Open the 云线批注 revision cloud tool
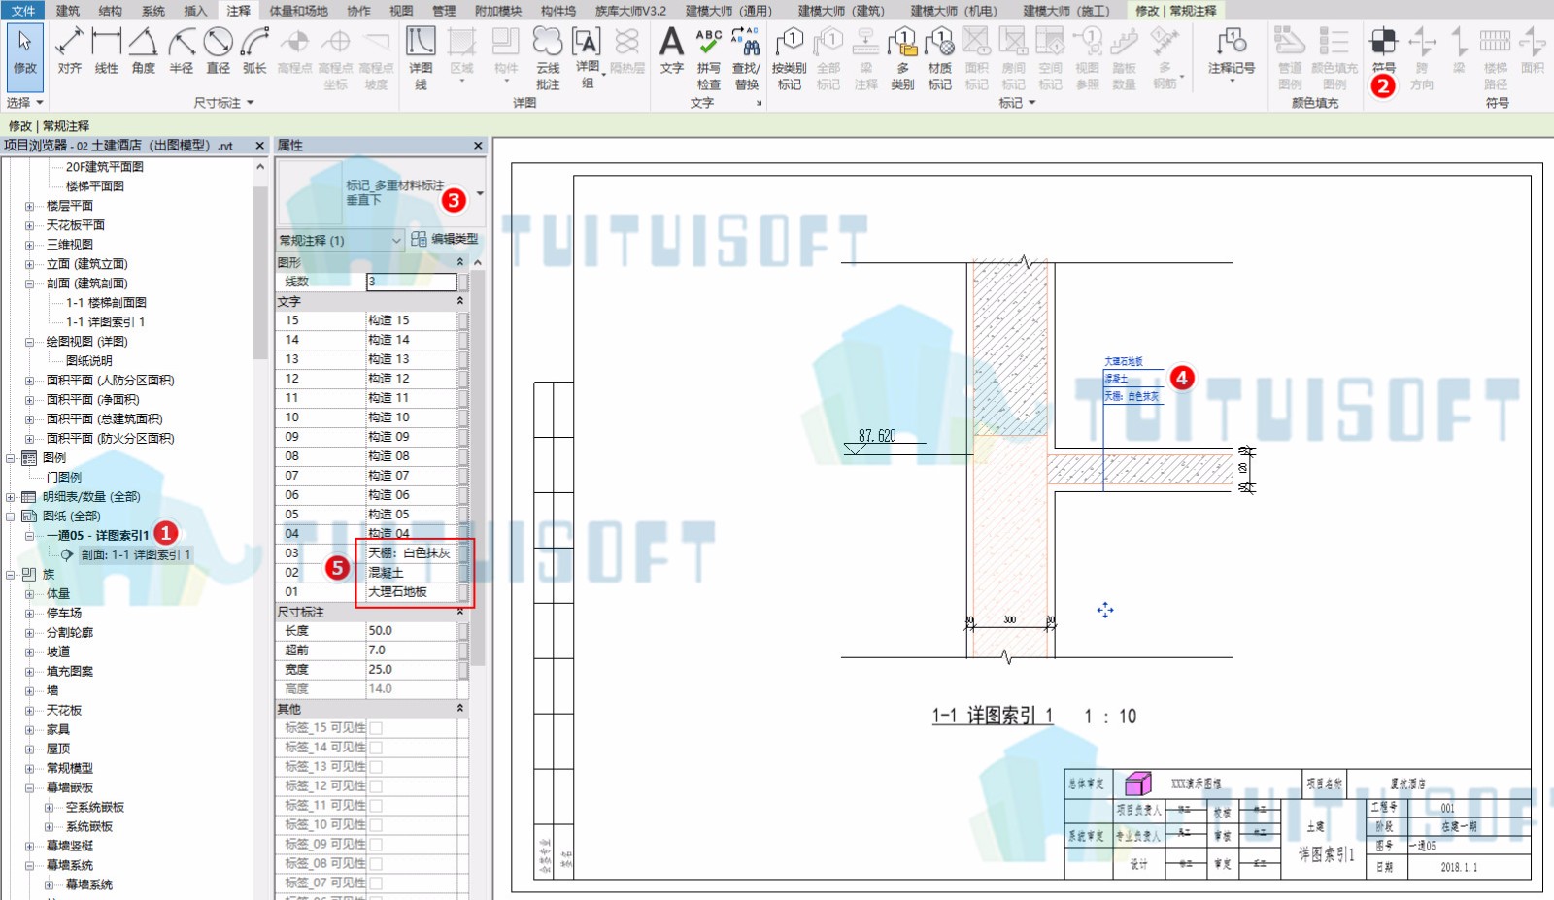Image resolution: width=1554 pixels, height=900 pixels. point(548,58)
